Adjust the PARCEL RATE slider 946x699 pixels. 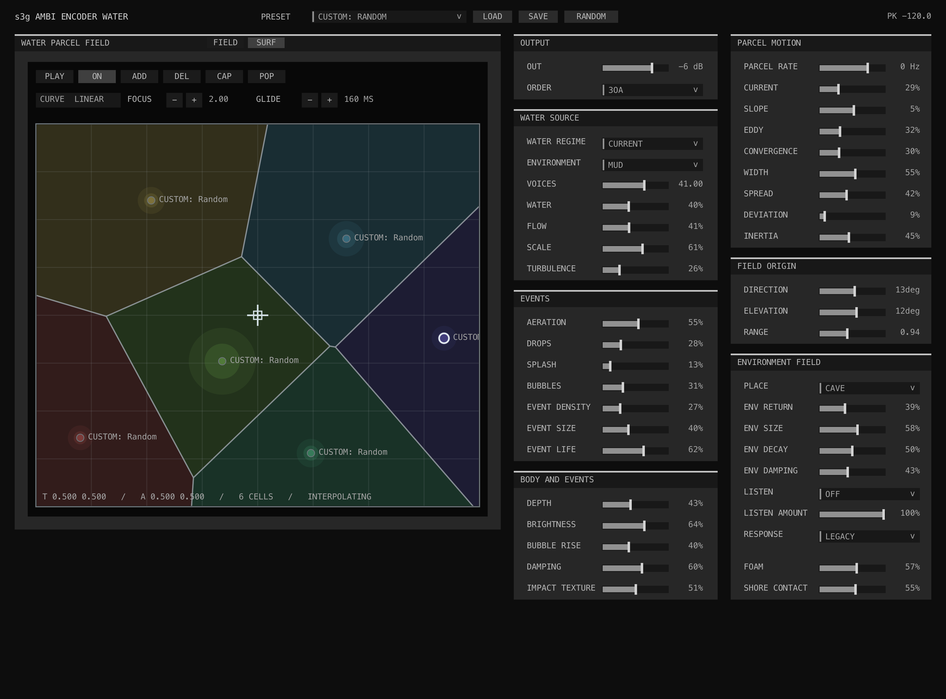pos(852,68)
